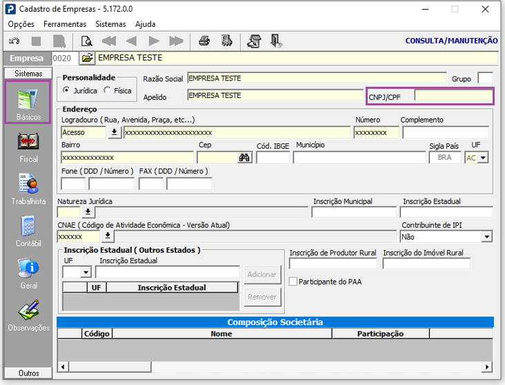Open CNAE lookup arrow button
This screenshot has height=385, width=505.
click(x=108, y=236)
